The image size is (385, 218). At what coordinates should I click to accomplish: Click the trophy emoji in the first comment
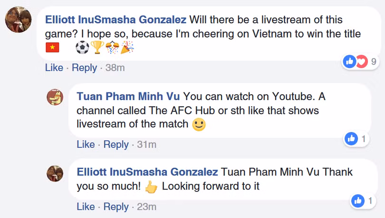pyautogui.click(x=97, y=48)
